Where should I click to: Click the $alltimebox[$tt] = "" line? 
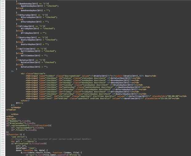(34, 56)
